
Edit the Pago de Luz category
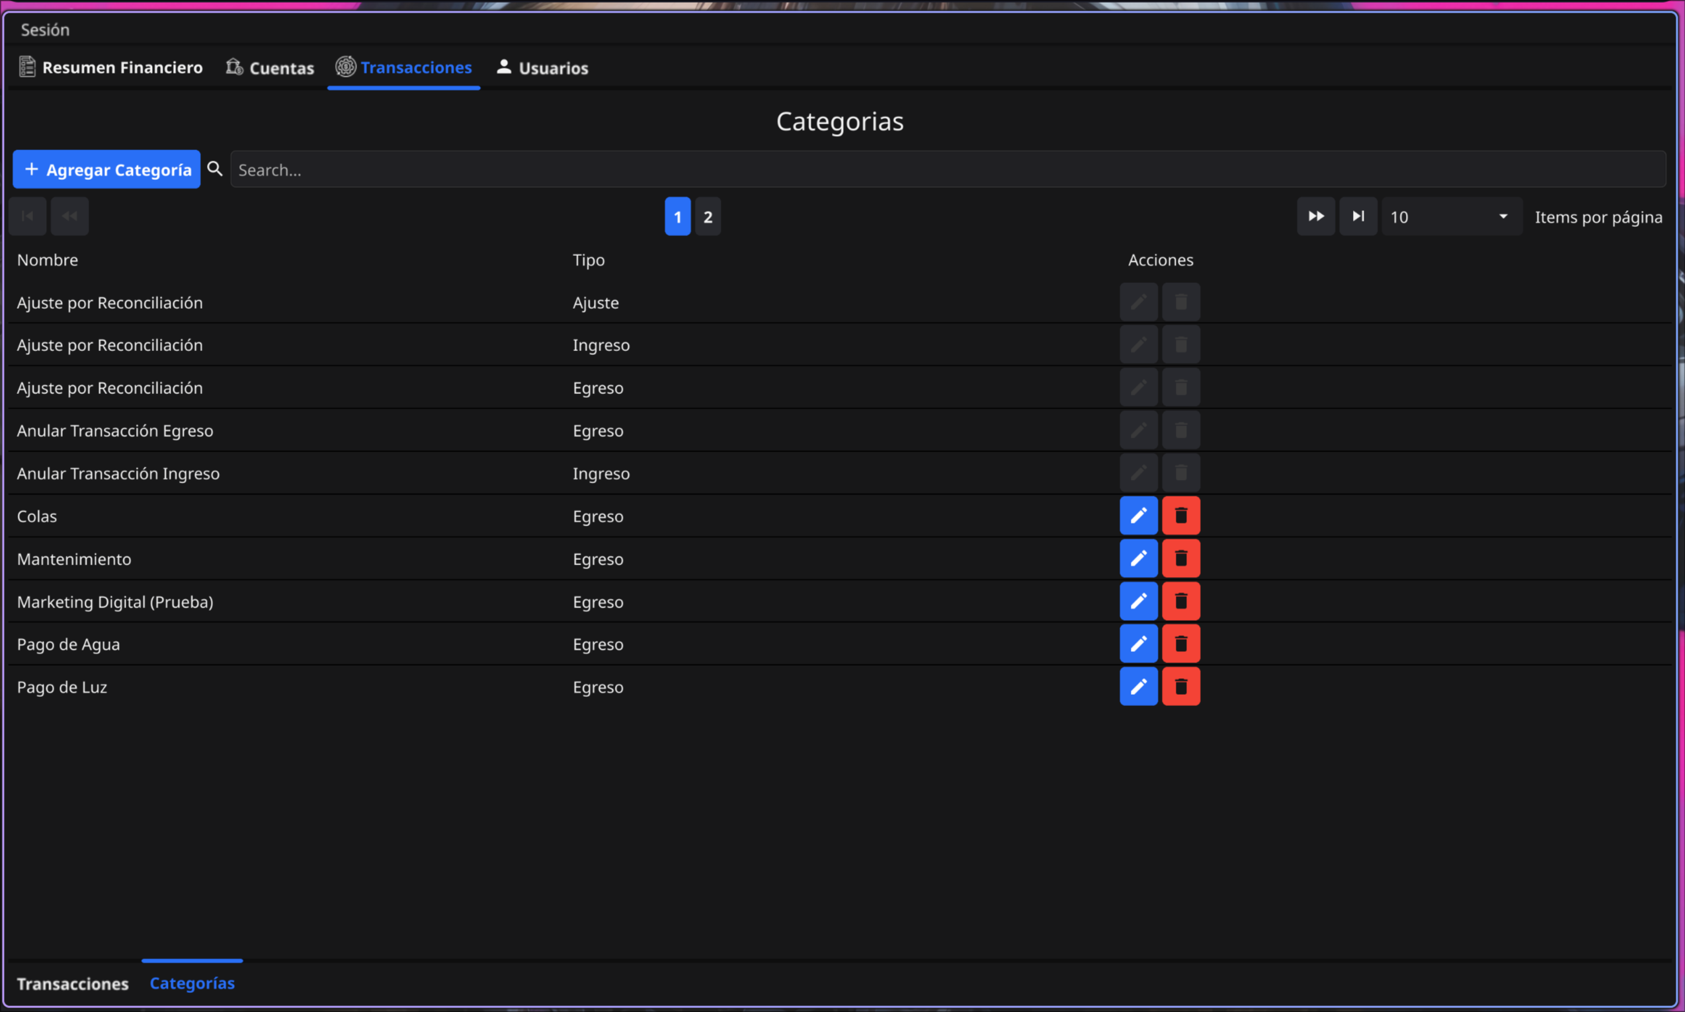click(x=1137, y=687)
